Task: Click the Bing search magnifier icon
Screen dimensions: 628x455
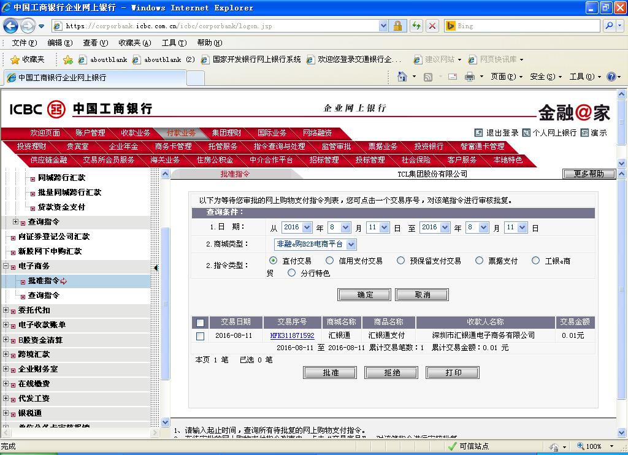Action: click(x=609, y=26)
